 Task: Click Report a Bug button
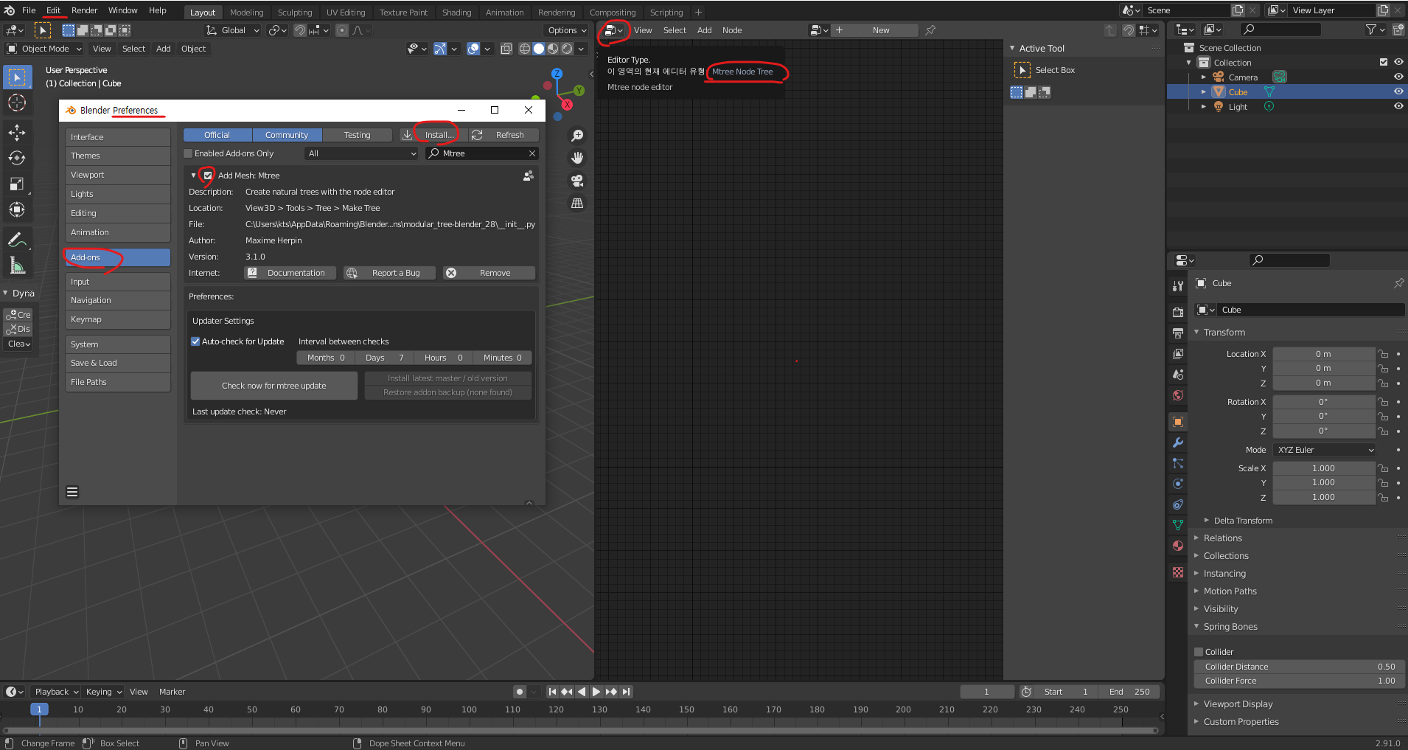point(389,273)
